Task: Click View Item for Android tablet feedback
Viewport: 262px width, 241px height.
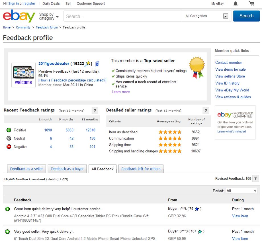Action: coord(240,216)
